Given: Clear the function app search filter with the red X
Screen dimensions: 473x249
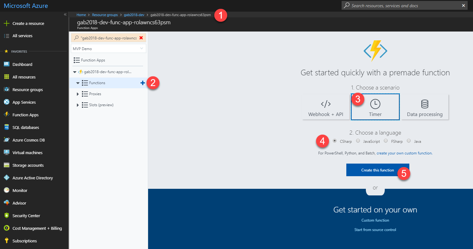Looking at the screenshot, I should point(141,38).
